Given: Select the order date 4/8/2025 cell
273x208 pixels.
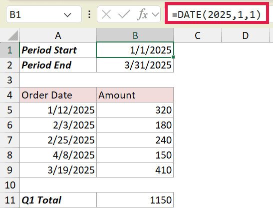Looking at the screenshot, I should (x=58, y=155).
